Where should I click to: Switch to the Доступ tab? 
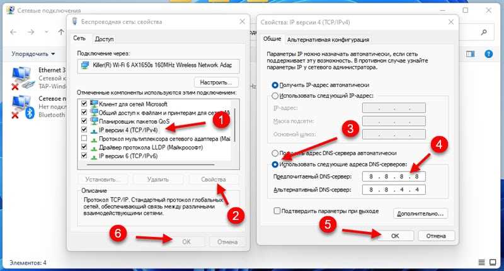[104, 39]
